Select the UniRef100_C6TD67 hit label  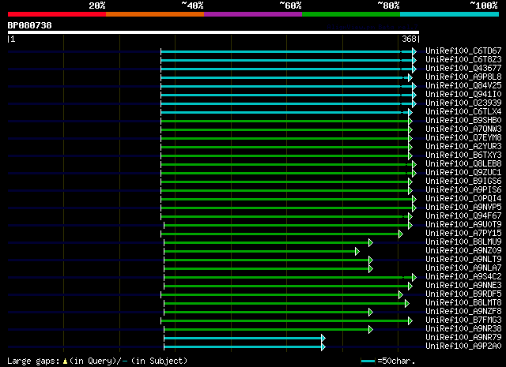point(463,51)
